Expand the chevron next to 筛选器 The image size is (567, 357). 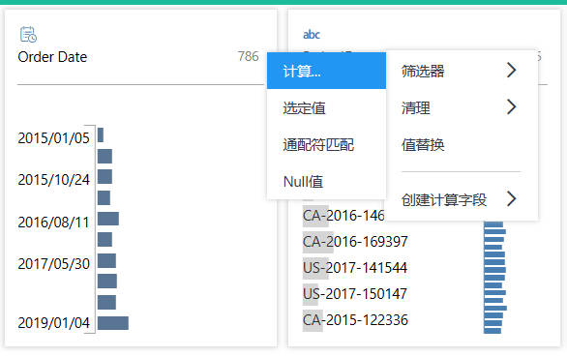(511, 71)
